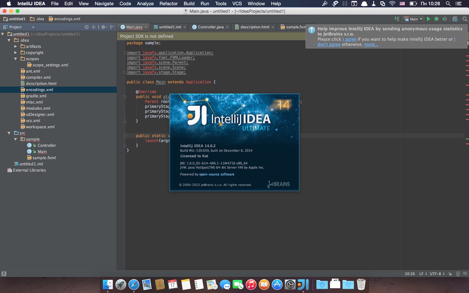The width and height of the screenshot is (469, 293).
Task: Start debugging with the bug icon
Action: 437,19
